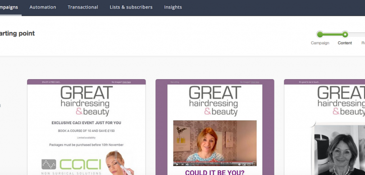Click 'ENJOY A FREE CACI...' preheader text

tap(51, 82)
